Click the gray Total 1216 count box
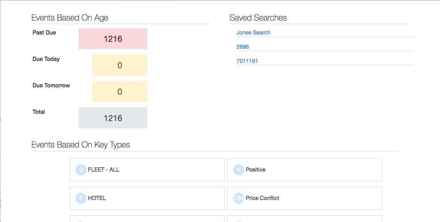Image resolution: width=440 pixels, height=222 pixels. (113, 118)
